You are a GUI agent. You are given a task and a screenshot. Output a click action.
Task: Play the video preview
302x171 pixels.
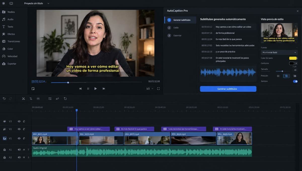point(96,89)
